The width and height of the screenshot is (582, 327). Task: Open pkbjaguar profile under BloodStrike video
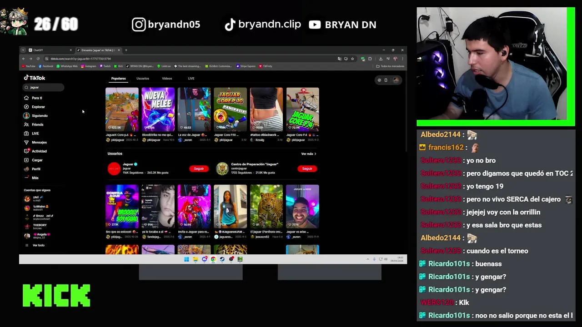tap(152, 140)
